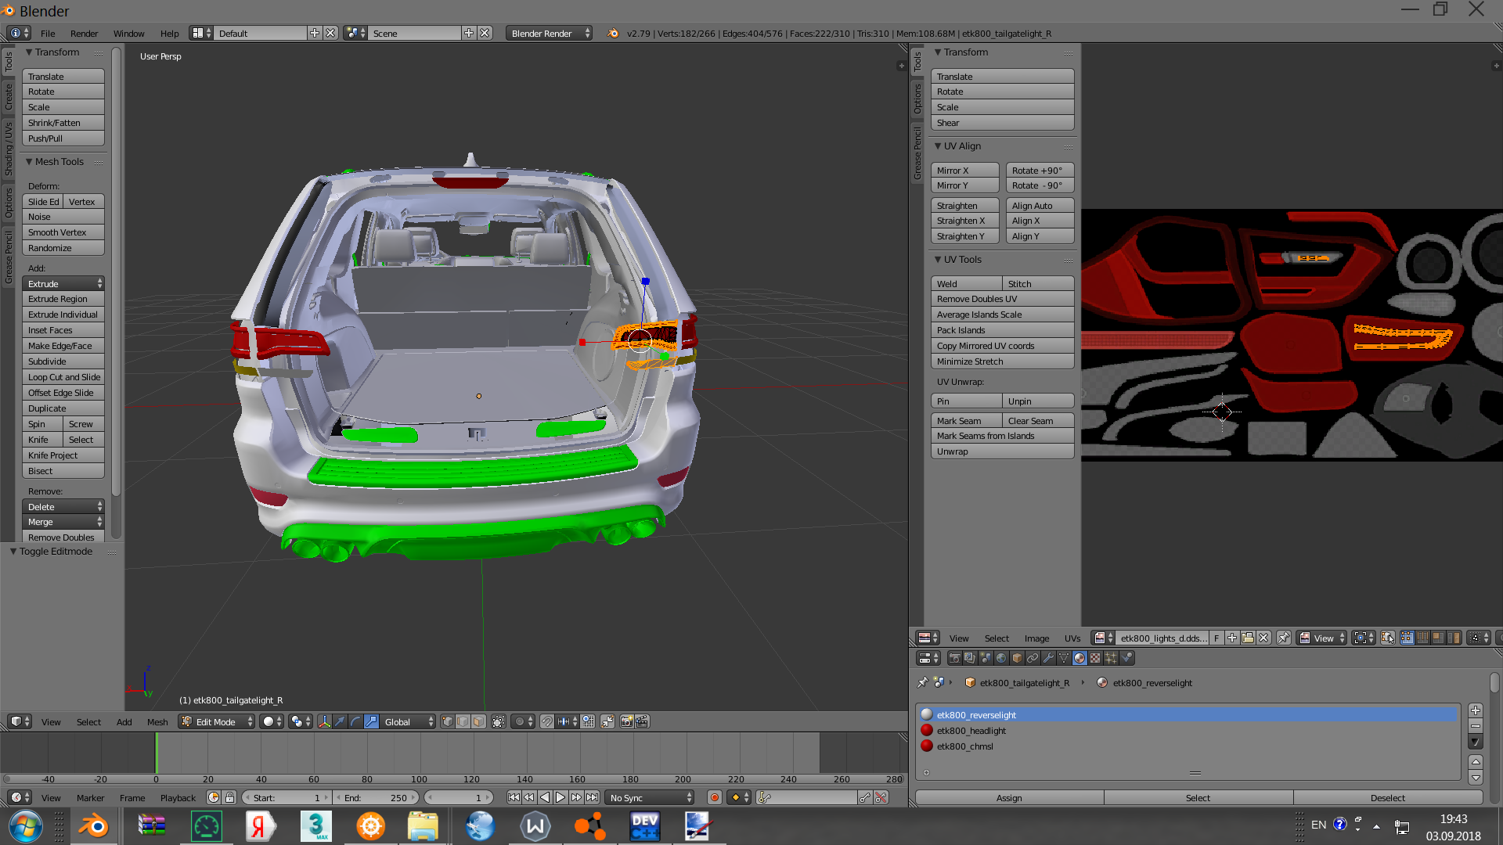
Task: Open the Texture properties checker icon
Action: tap(1095, 658)
